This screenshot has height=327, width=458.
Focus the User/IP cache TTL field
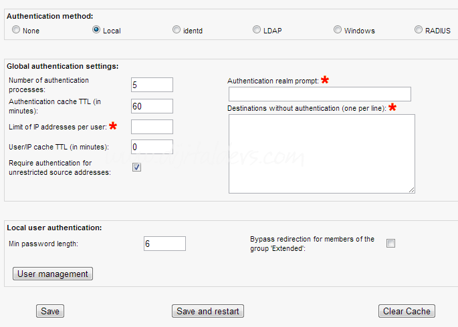(152, 147)
